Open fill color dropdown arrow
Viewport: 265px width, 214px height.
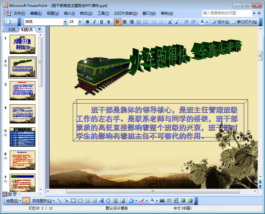136,201
